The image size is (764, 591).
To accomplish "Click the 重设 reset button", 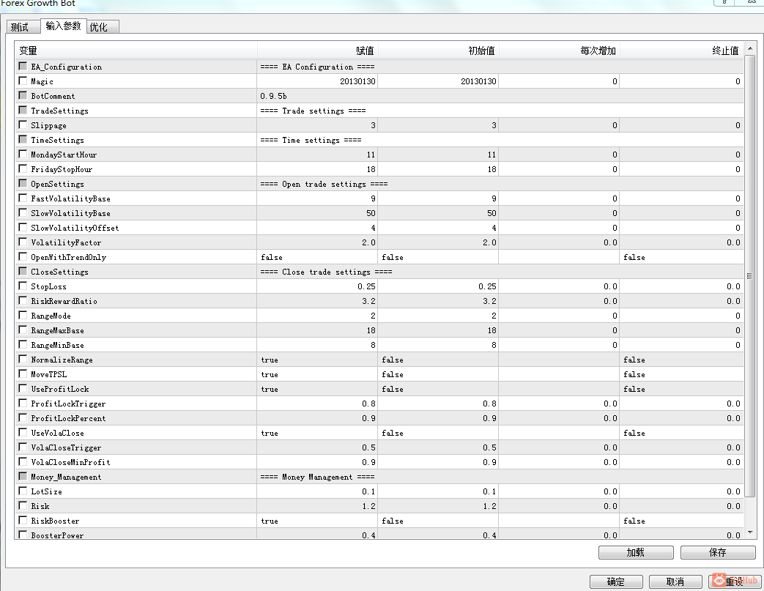I will [735, 581].
